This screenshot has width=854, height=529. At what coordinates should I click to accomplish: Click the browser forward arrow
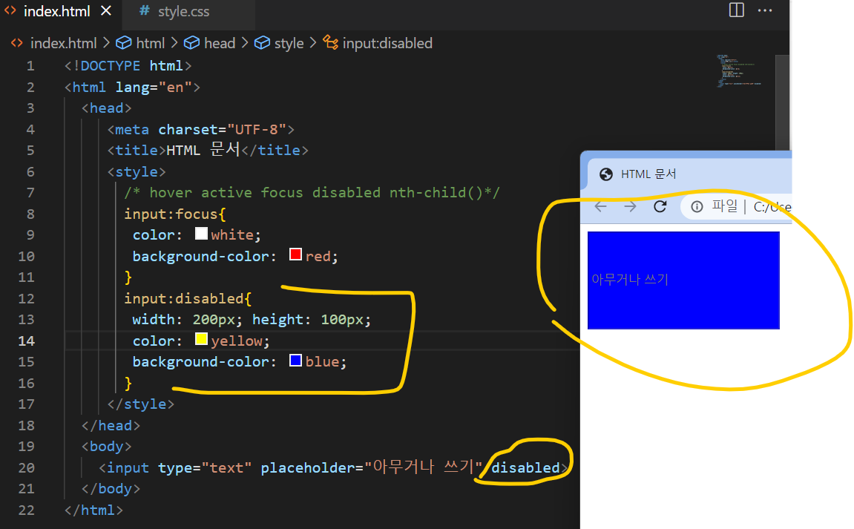(x=630, y=206)
